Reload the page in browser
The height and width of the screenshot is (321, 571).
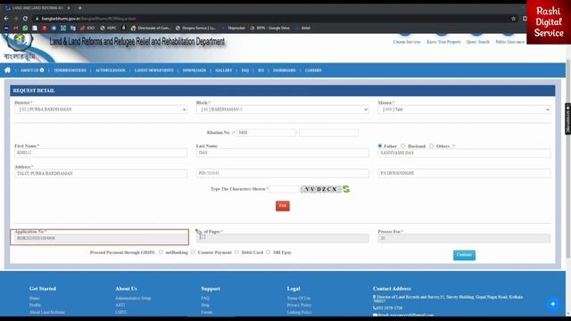25,18
